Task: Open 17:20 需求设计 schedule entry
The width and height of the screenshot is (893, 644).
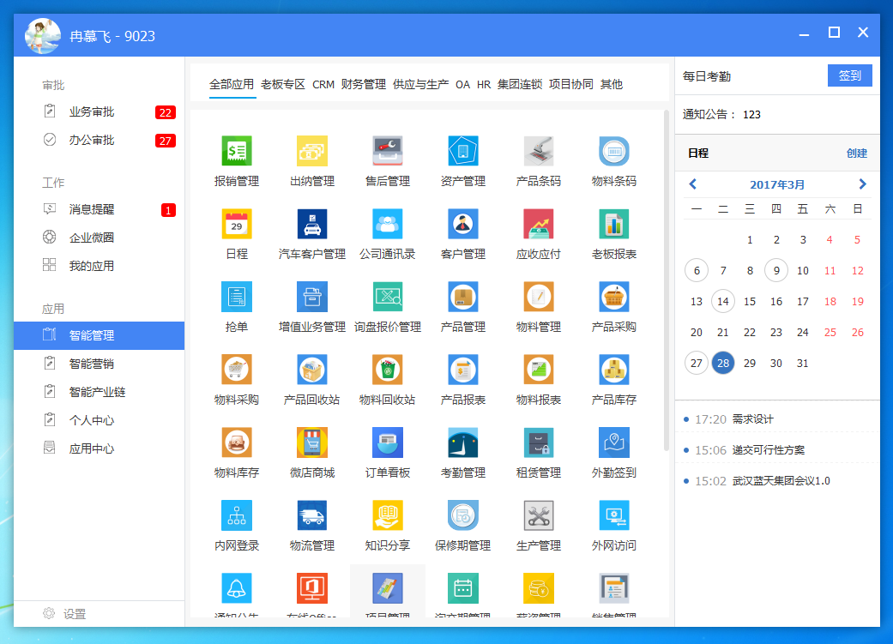Action: pos(777,419)
